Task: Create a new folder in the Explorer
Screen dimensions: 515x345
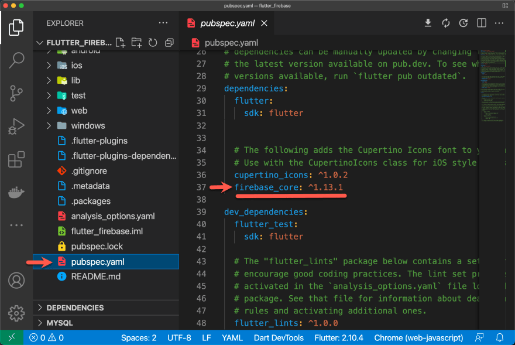Action: 136,43
